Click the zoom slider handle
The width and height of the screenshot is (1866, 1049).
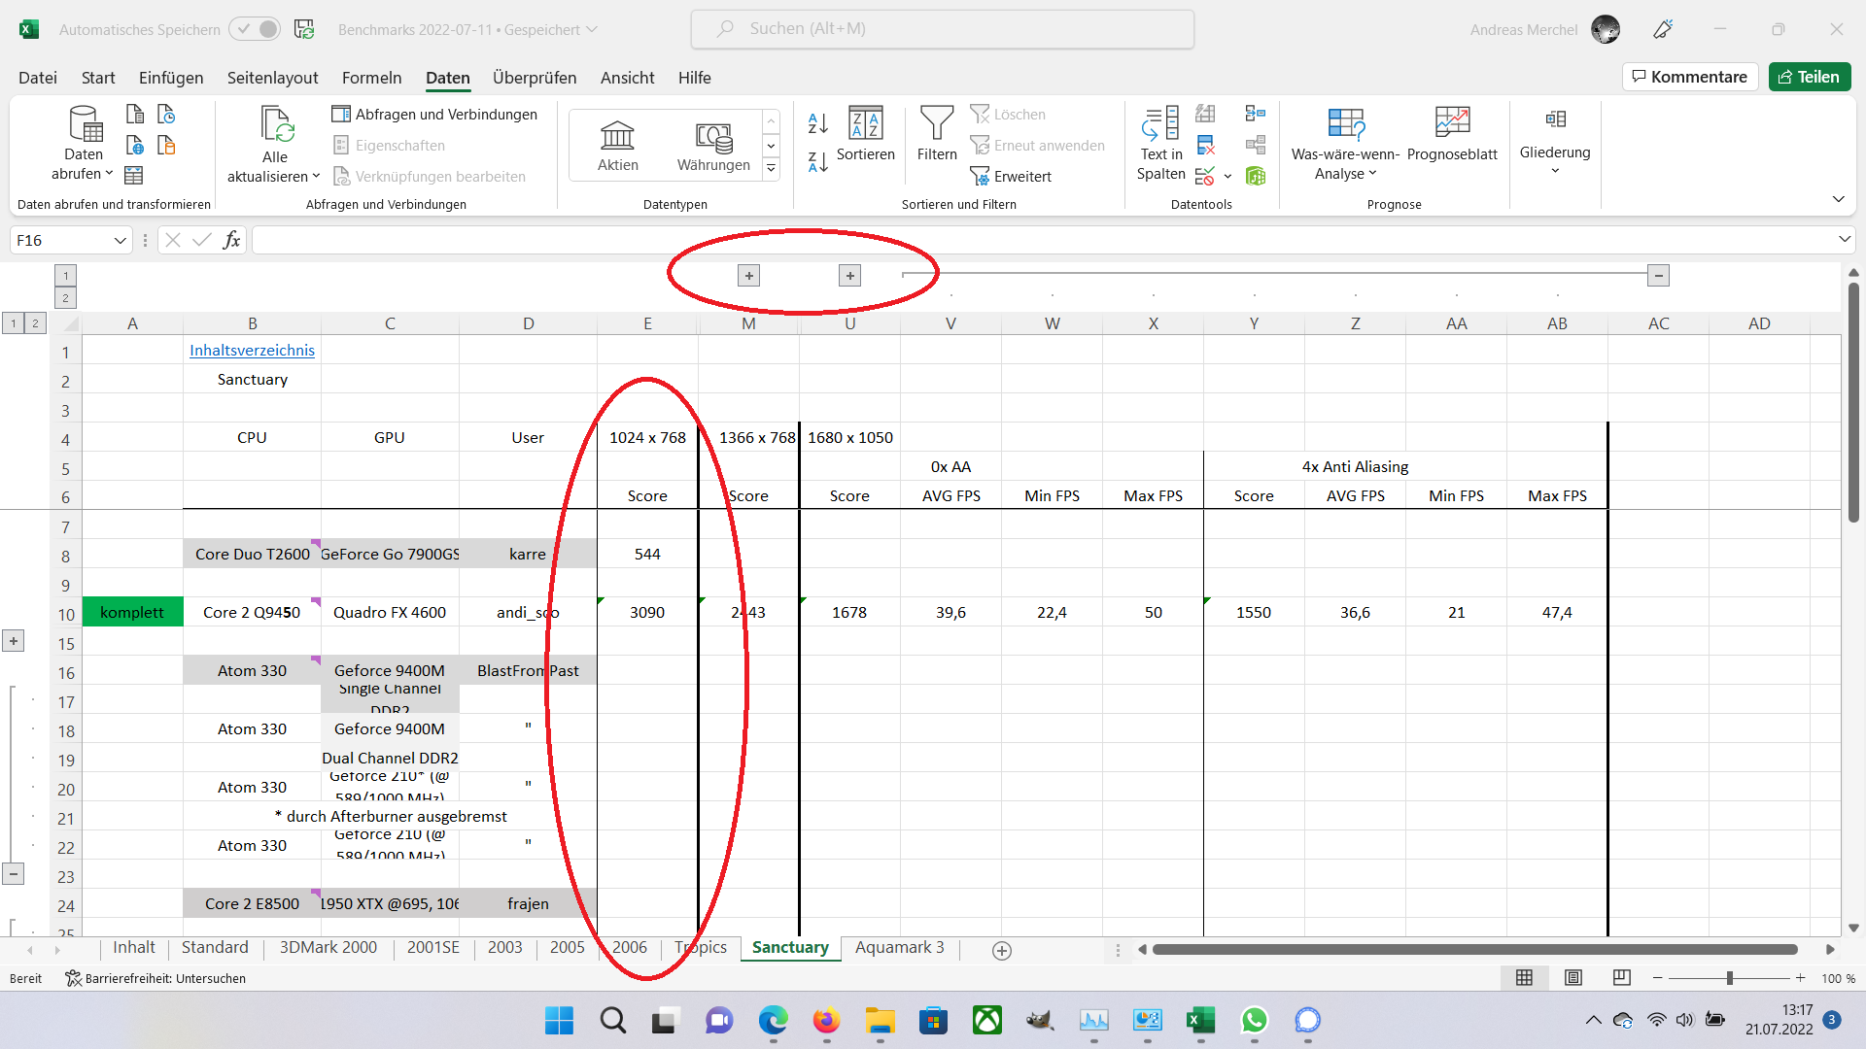click(1729, 978)
